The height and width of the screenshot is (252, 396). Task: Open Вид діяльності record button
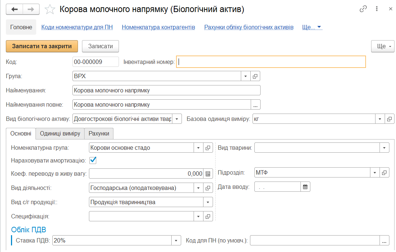(x=208, y=188)
